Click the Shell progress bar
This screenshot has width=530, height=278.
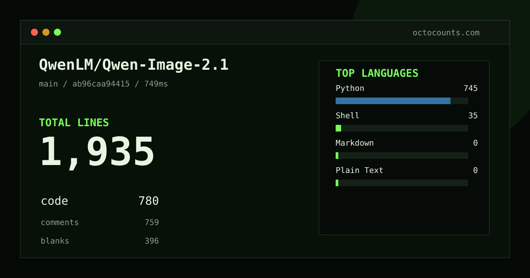click(x=402, y=128)
